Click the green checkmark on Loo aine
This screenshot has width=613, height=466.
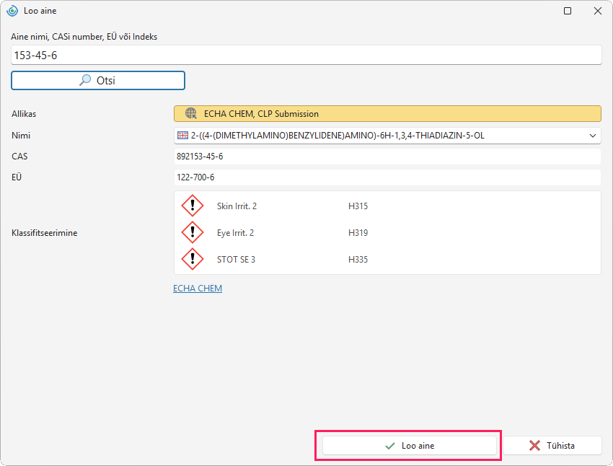[x=389, y=446]
